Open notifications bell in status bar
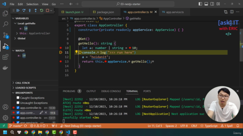 238,126
